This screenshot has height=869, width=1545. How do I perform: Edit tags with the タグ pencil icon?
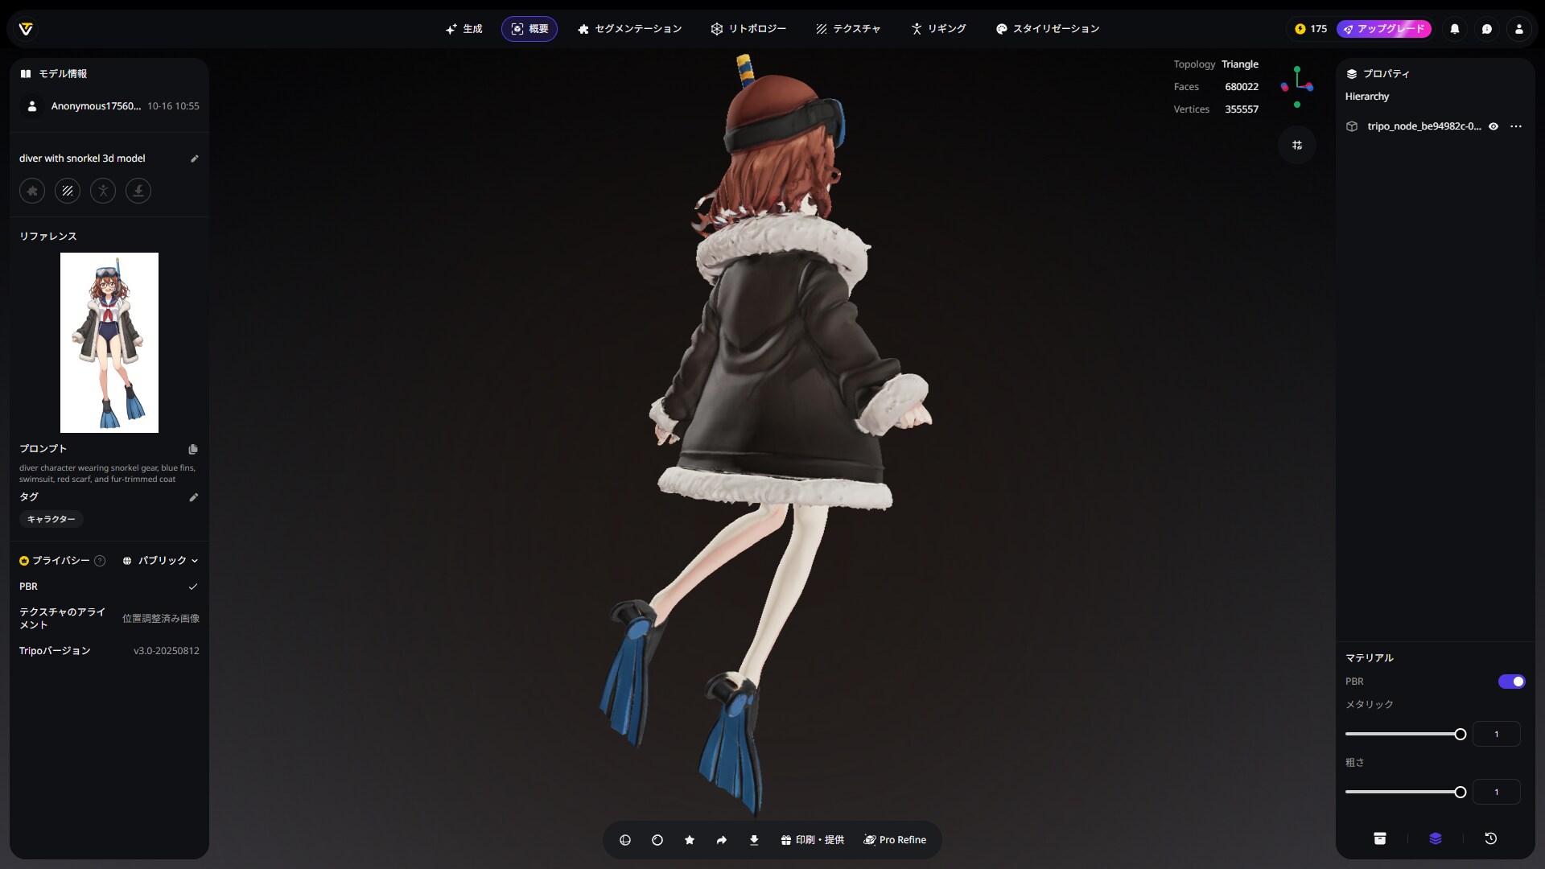(x=193, y=497)
